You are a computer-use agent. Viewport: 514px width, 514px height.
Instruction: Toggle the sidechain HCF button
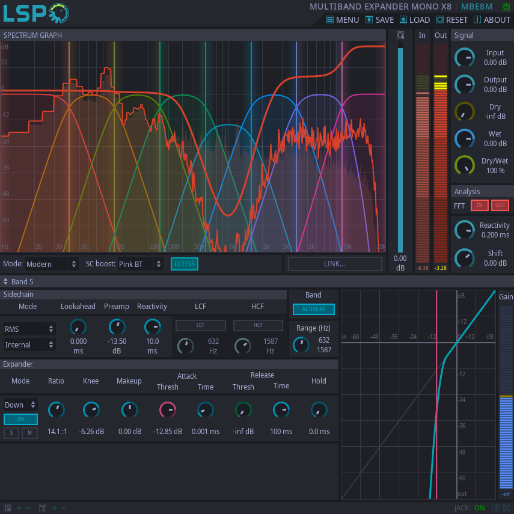(258, 325)
